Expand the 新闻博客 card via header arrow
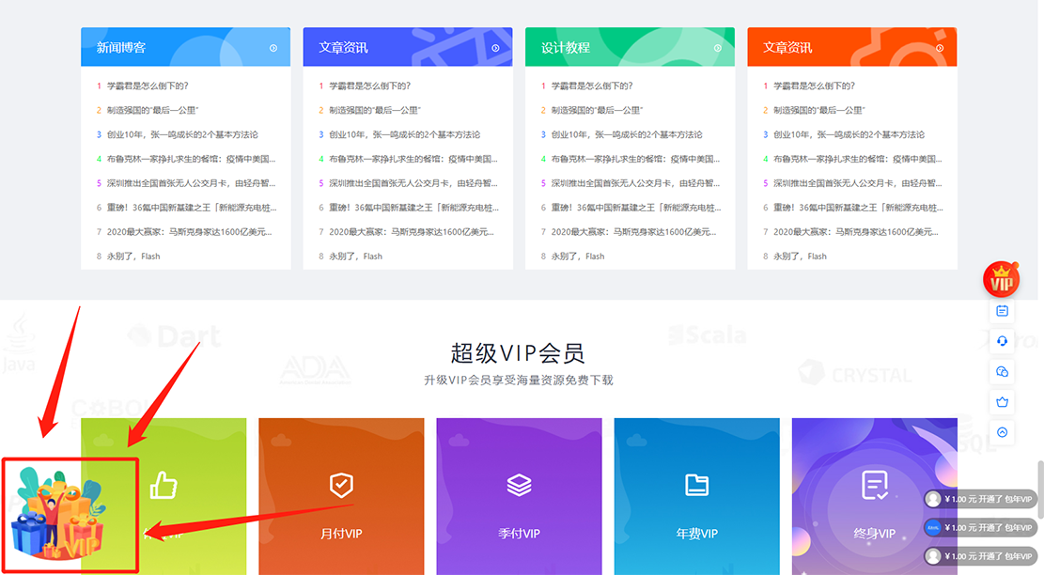1044x575 pixels. pos(273,48)
